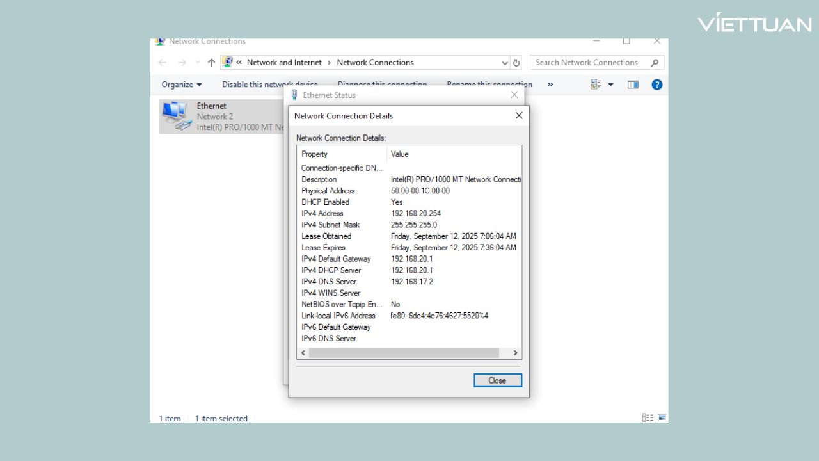Expand view options dropdown arrow
This screenshot has width=819, height=461.
610,85
